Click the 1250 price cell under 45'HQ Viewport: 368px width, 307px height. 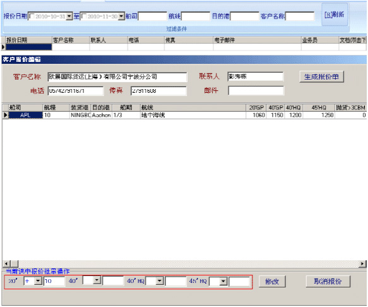click(319, 115)
